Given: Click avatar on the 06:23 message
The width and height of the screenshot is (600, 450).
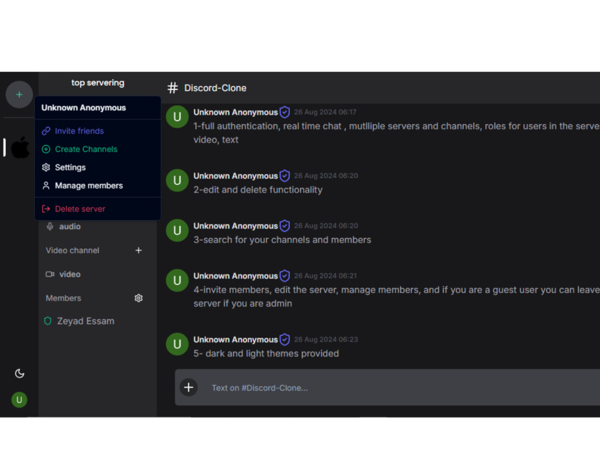Looking at the screenshot, I should [x=177, y=344].
